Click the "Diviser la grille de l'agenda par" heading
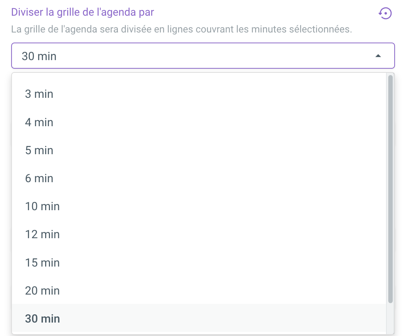Screen dimensions: 414x336 coord(82,12)
